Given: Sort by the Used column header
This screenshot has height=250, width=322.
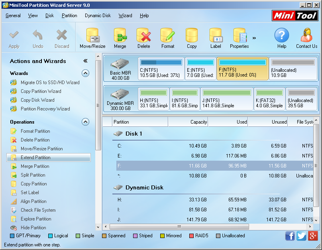Looking at the screenshot, I should 228,122.
